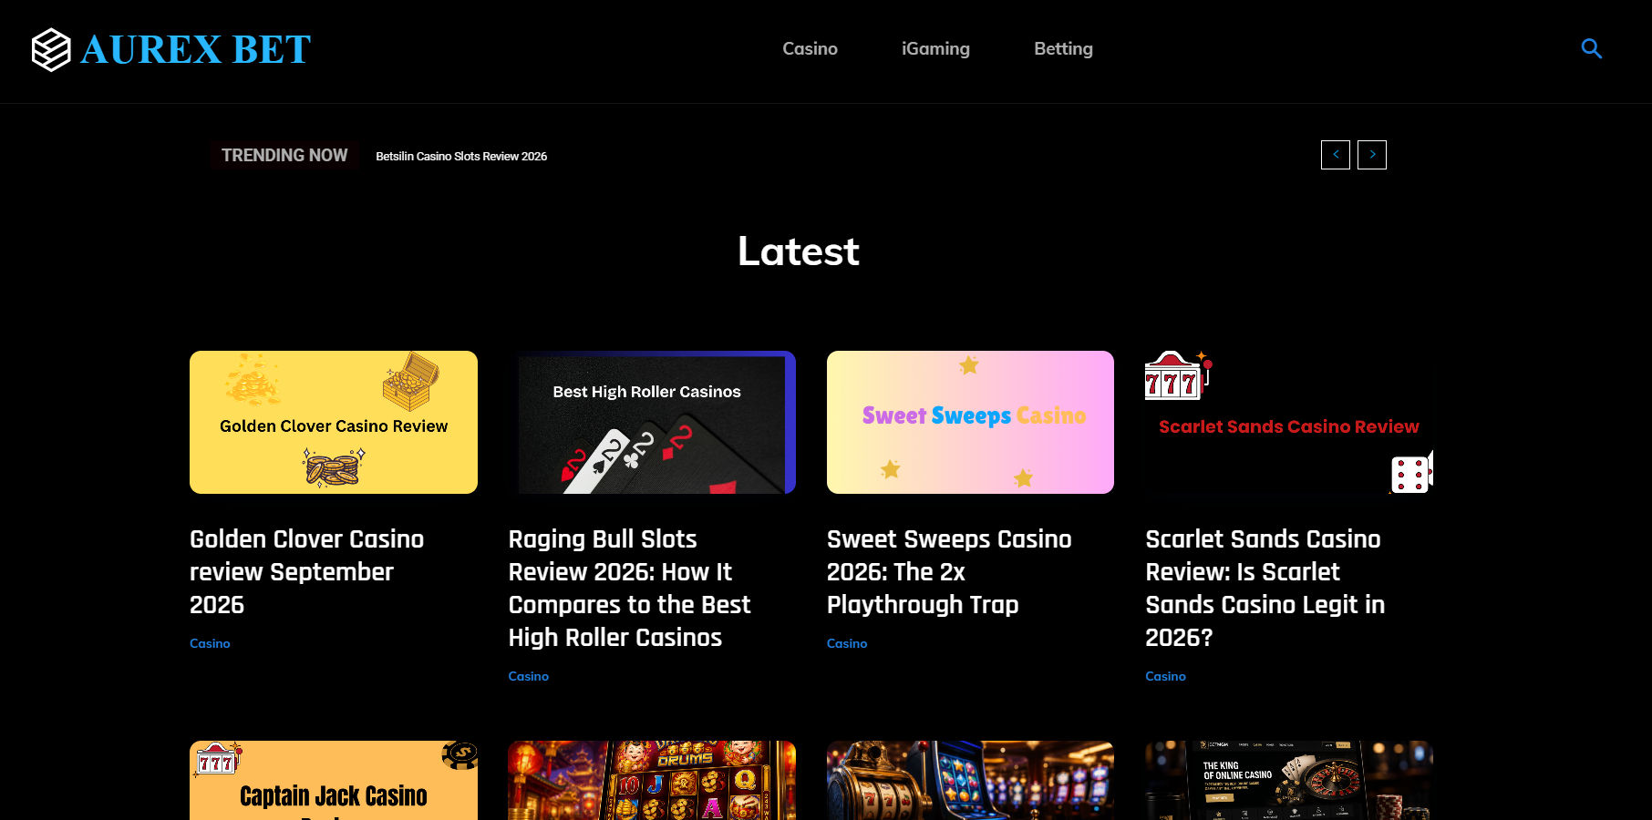Open Scarlet Sands Casino Review thumbnail
Viewport: 1652px width, 820px height.
coord(1289,422)
